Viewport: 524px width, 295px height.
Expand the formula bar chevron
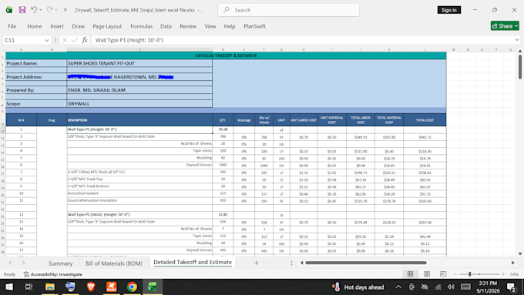tap(517, 40)
